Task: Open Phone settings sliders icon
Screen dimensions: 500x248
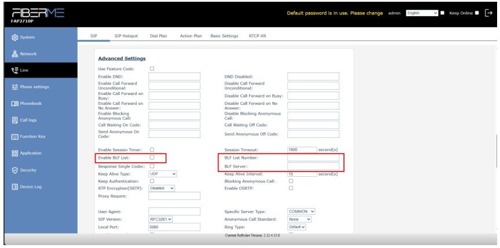Action: 14,87
